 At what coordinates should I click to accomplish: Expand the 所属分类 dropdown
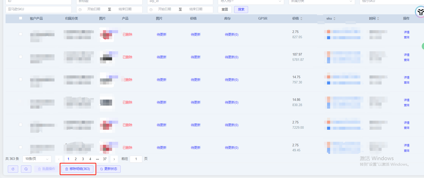pos(322,2)
